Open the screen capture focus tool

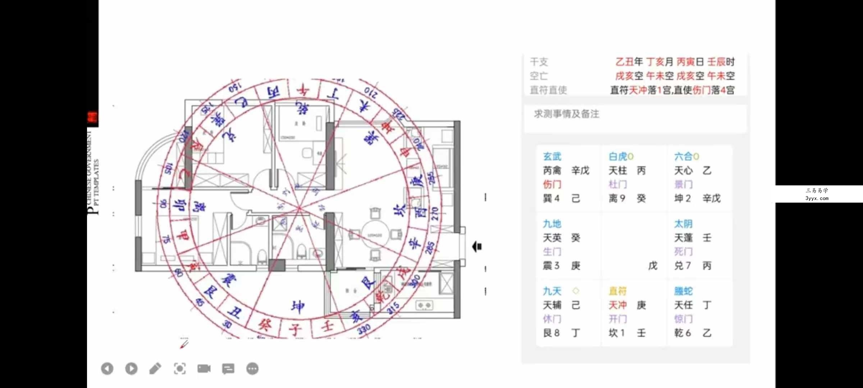tap(180, 369)
